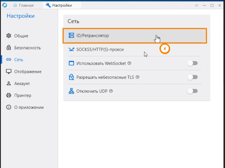Click the person icon beside Аккаунт
Viewport: 225px width, 168px height.
[x=9, y=83]
